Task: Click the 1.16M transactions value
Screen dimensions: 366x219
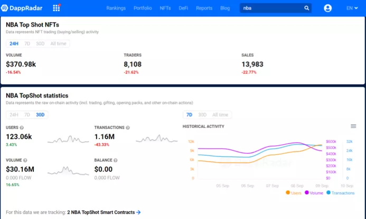Action: (105, 137)
